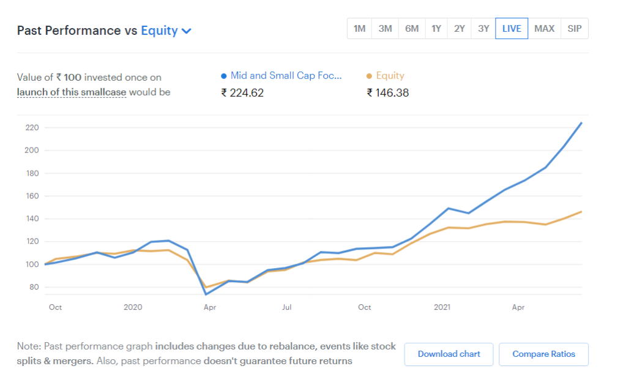626x377 pixels.
Task: Open the Compare Ratios button
Action: click(543, 354)
